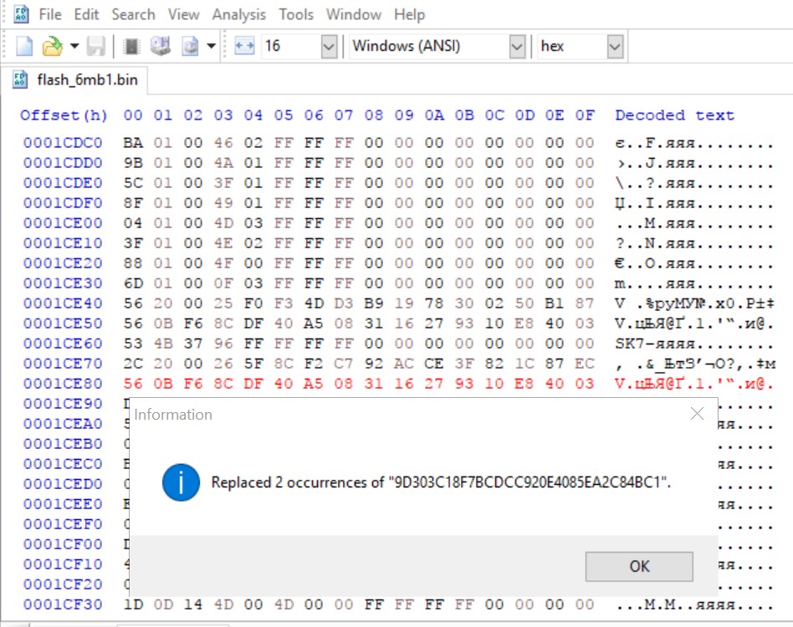Close the Information dialog with X

[697, 414]
